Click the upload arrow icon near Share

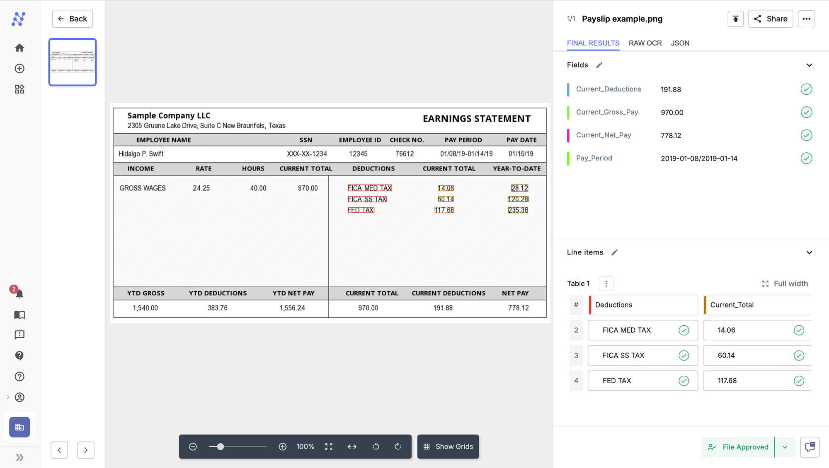click(x=735, y=19)
